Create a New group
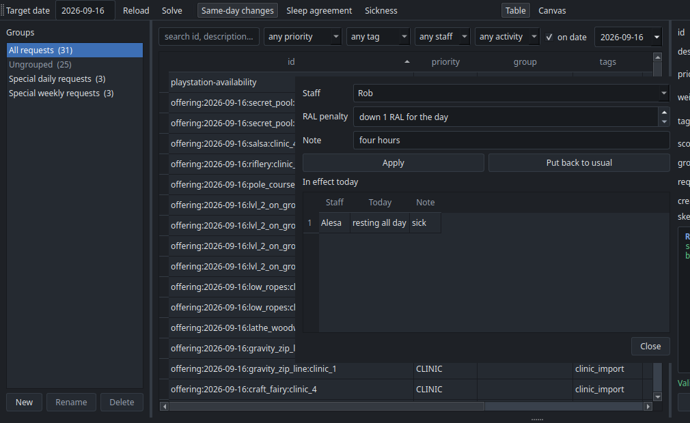Viewport: 690px width, 423px height. (x=24, y=403)
